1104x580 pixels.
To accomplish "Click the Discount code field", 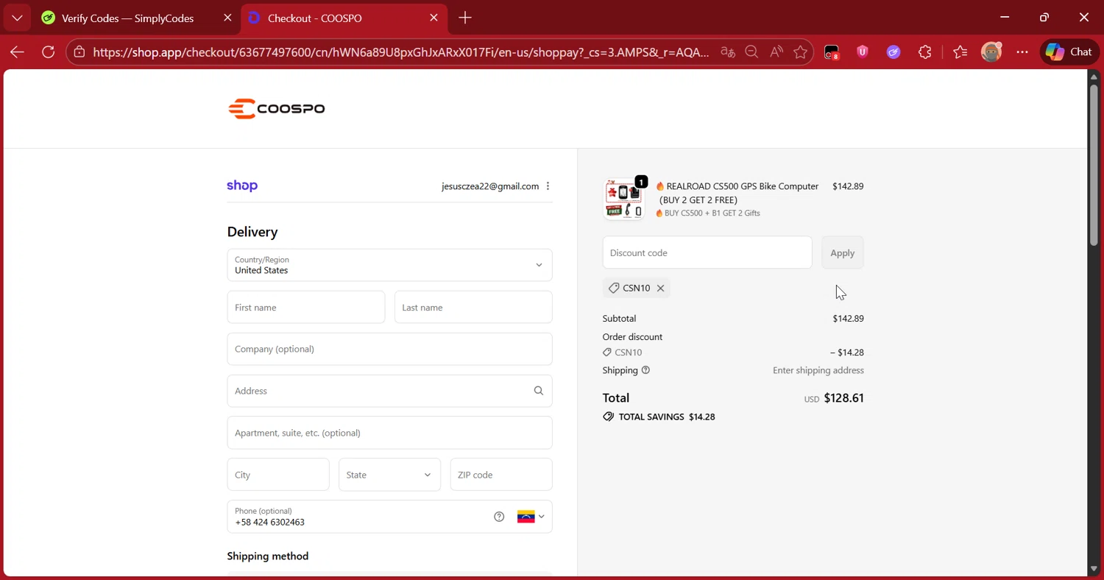I will 707,252.
